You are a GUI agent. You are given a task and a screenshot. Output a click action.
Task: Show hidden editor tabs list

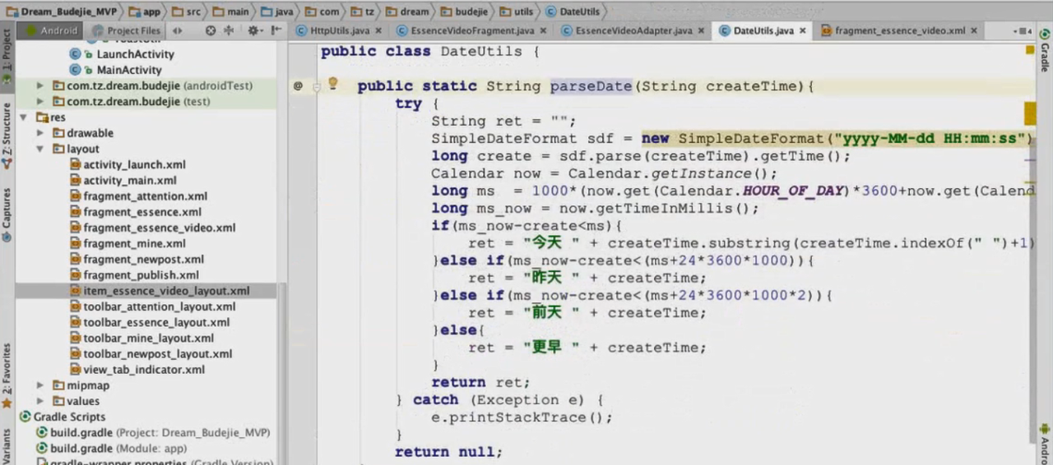click(1023, 30)
